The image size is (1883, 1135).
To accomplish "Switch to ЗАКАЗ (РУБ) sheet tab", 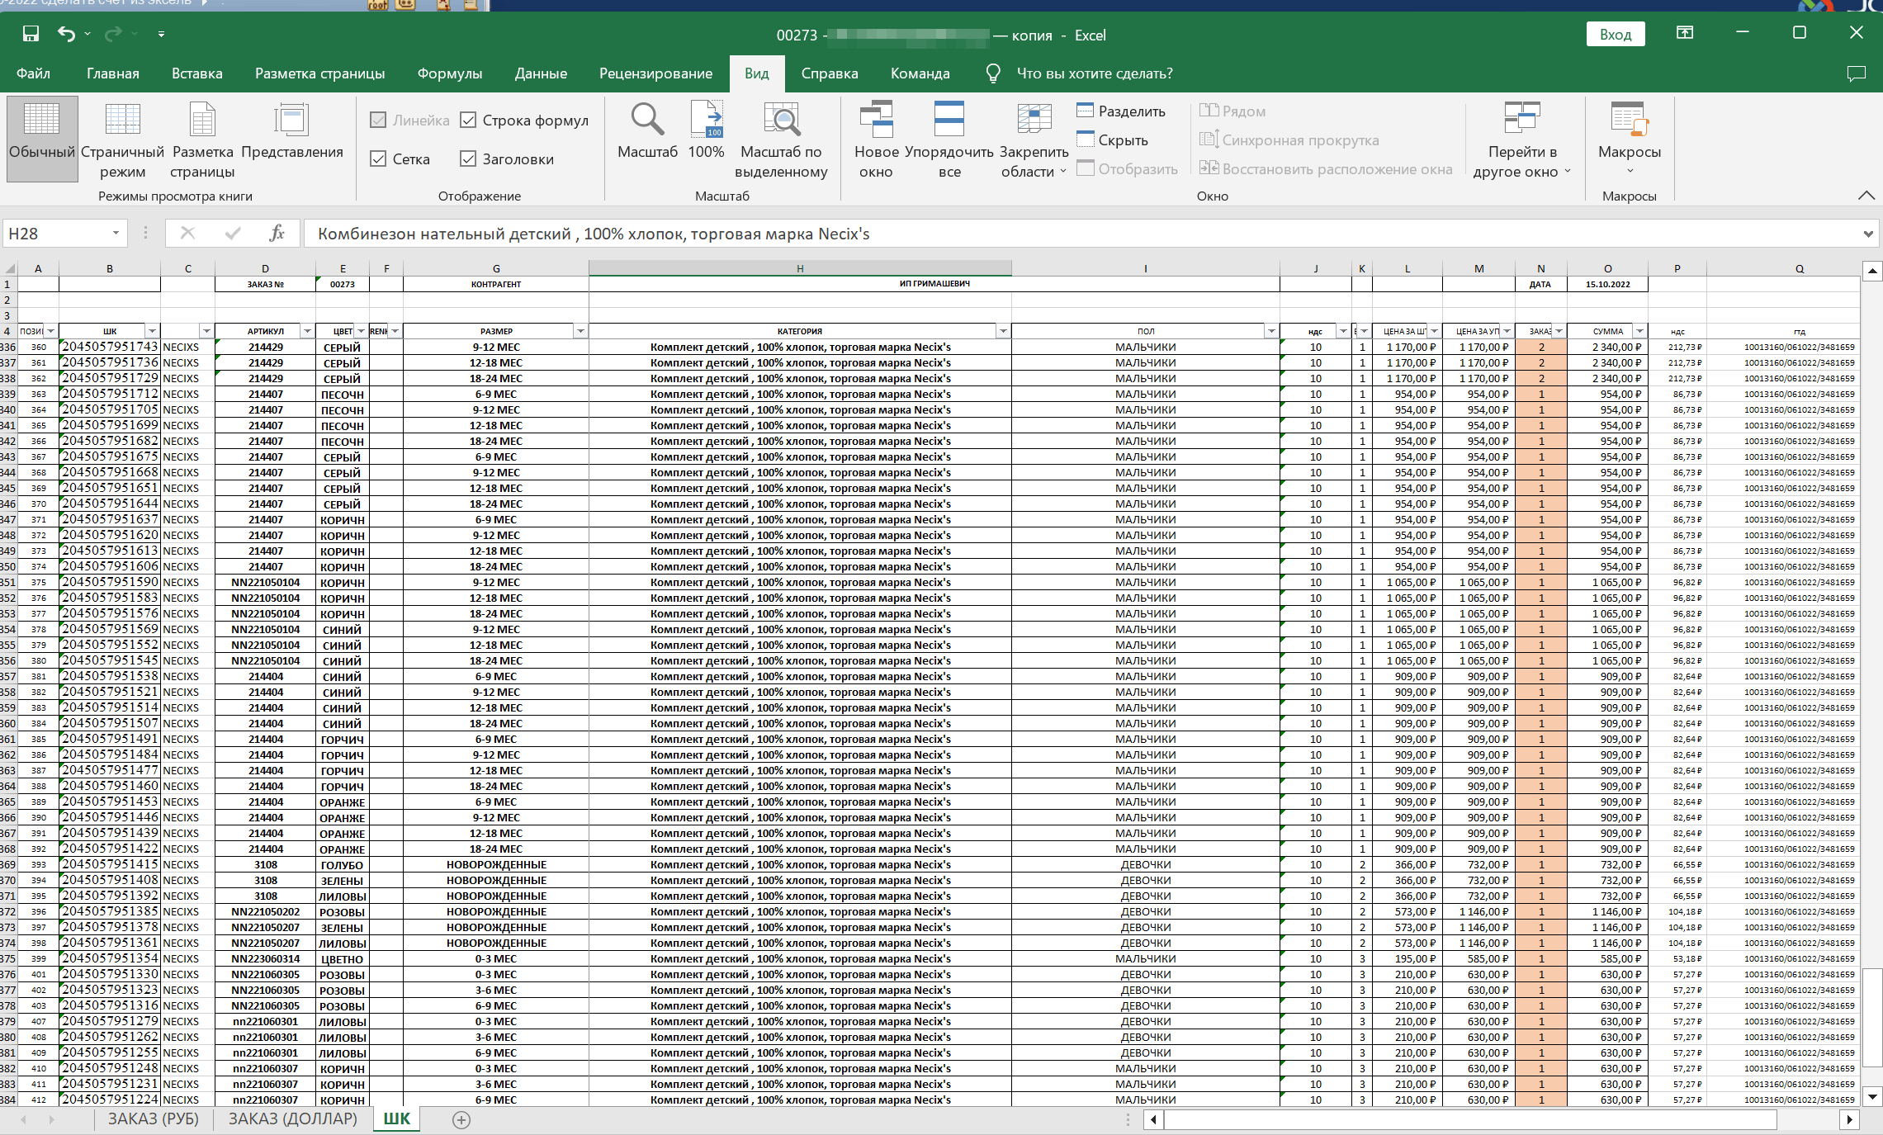I will point(154,1118).
